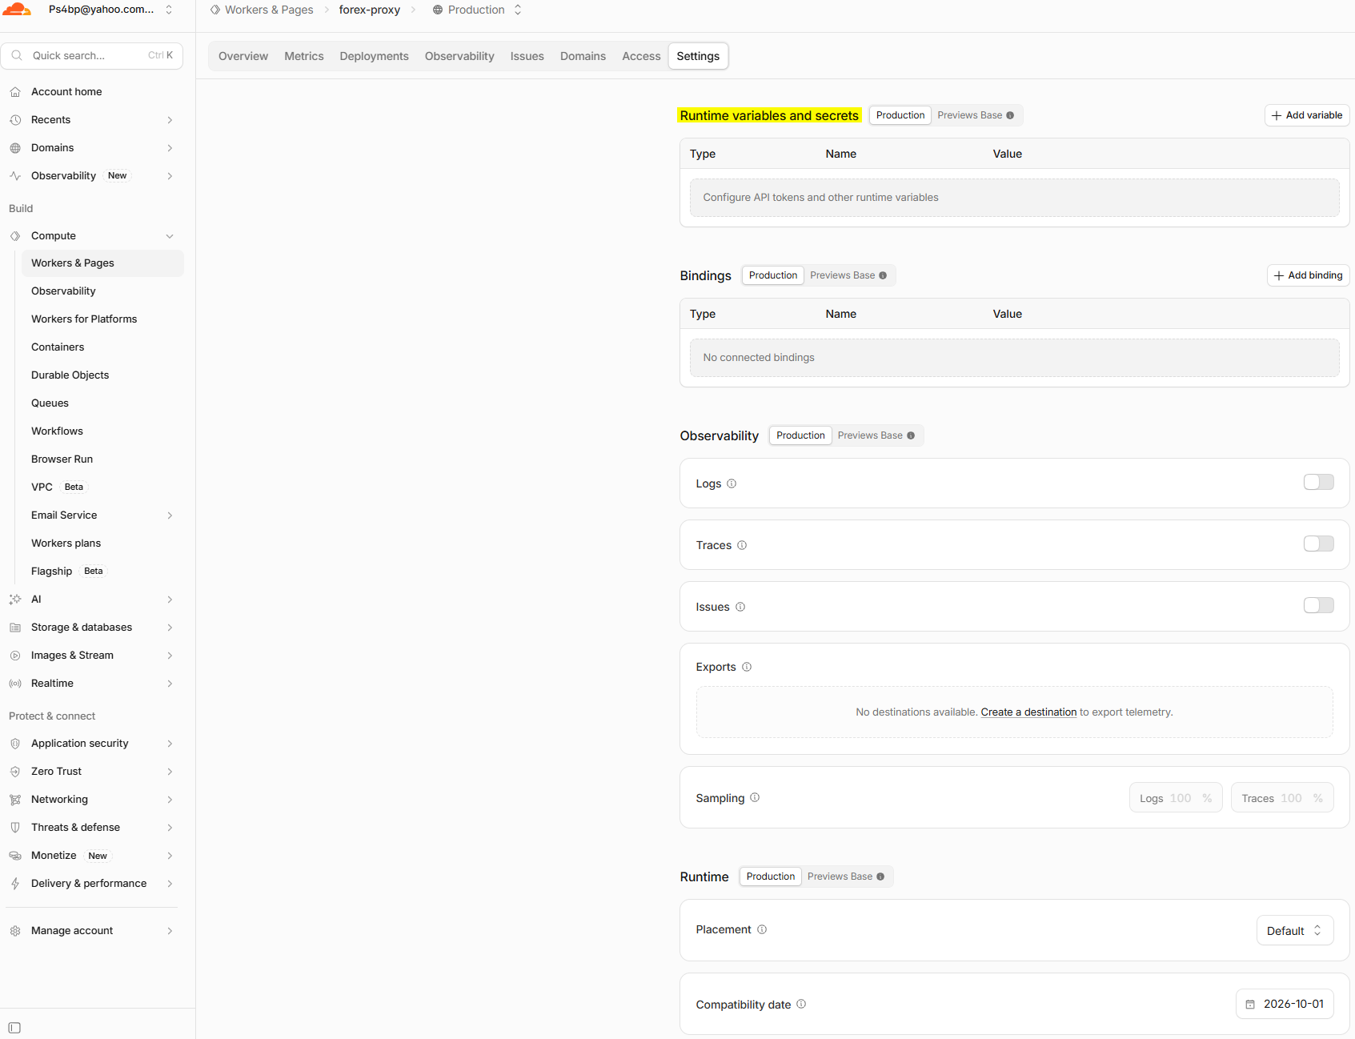Open the Placement Default dropdown

(x=1294, y=930)
